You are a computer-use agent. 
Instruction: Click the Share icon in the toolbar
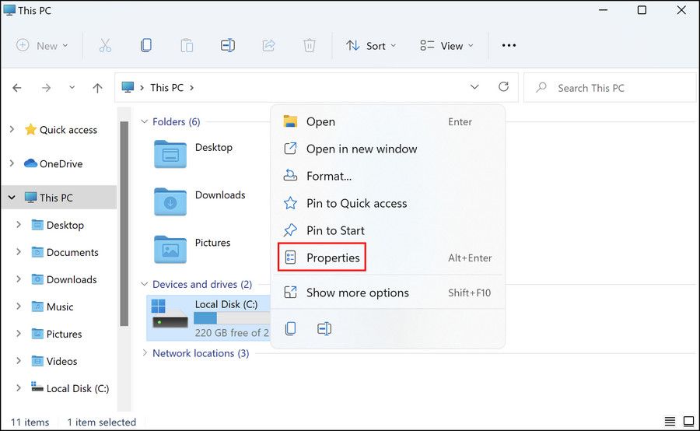[268, 45]
